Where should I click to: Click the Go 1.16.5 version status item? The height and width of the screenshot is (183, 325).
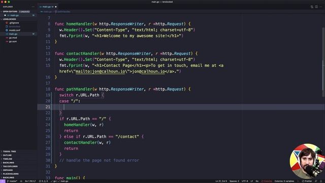(30, 181)
